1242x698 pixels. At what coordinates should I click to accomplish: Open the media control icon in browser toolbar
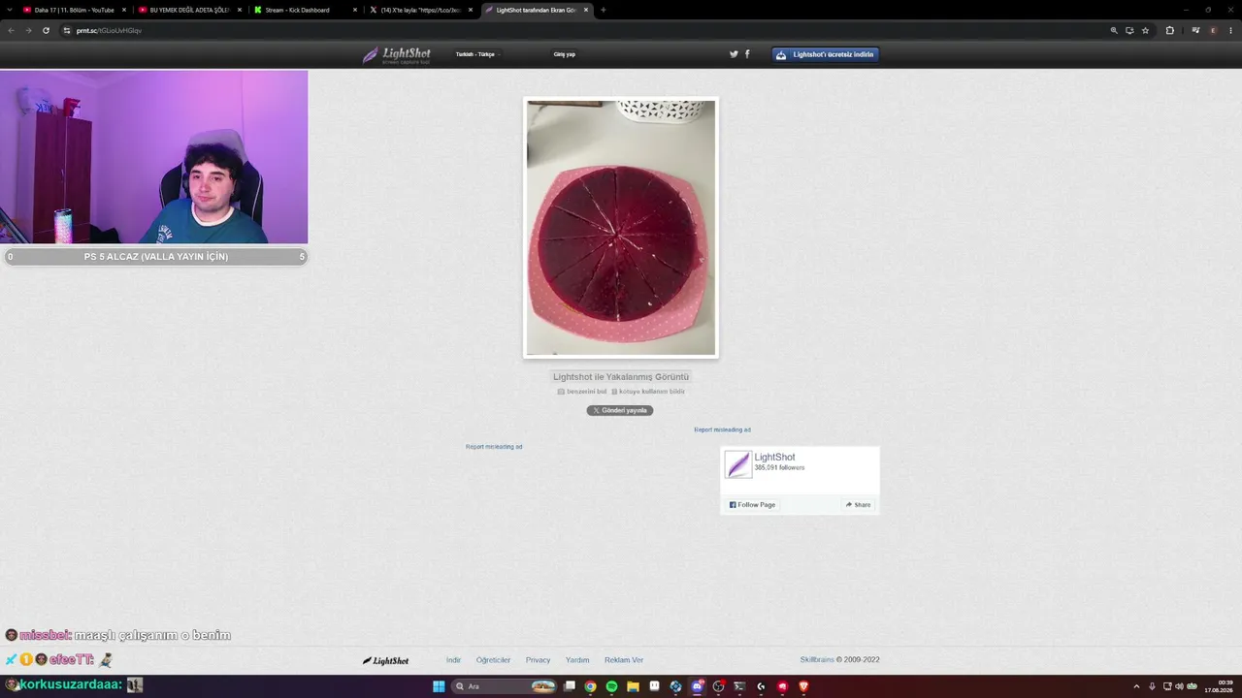tap(1195, 30)
